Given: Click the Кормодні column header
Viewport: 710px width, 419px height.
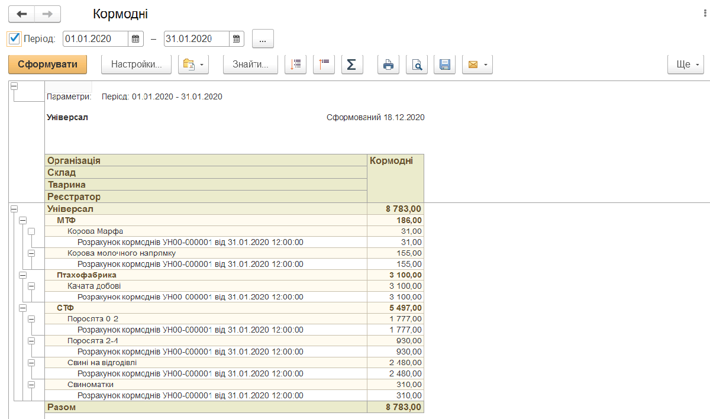Looking at the screenshot, I should [x=396, y=178].
